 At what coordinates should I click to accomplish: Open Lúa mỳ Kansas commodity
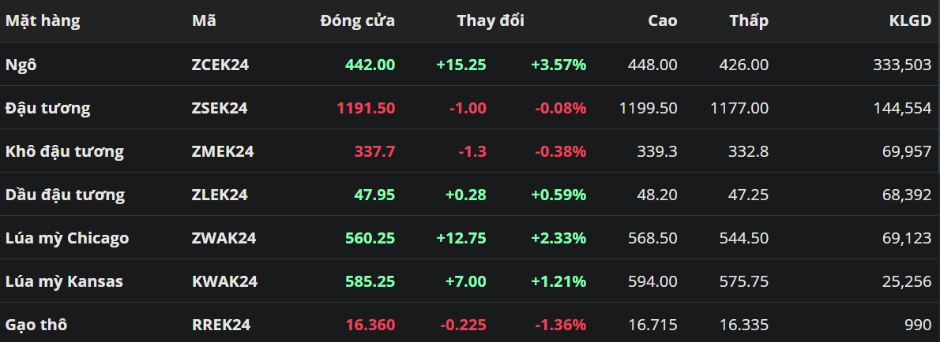click(64, 281)
